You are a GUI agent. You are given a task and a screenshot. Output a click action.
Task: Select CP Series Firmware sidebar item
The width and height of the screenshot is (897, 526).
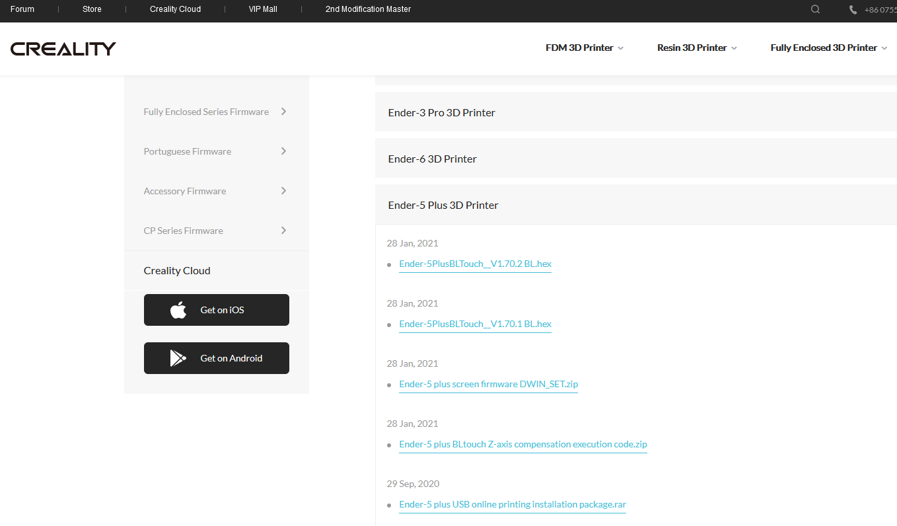tap(217, 231)
